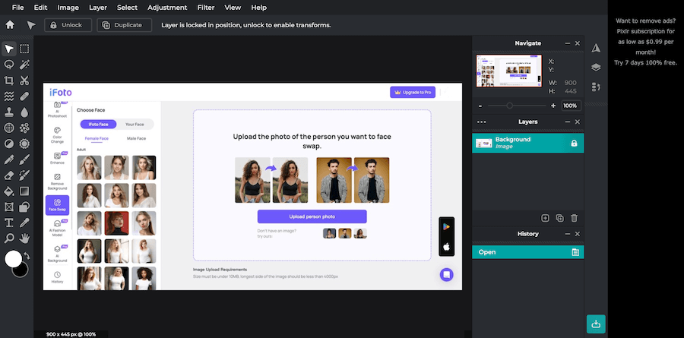Click the arrow tool indicator in options bar
This screenshot has width=684, height=338.
click(31, 25)
